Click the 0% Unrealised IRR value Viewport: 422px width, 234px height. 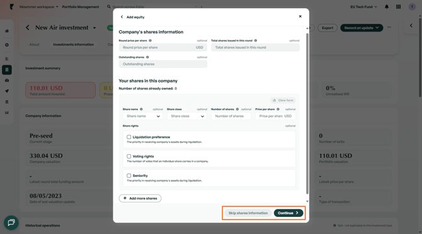(x=331, y=88)
